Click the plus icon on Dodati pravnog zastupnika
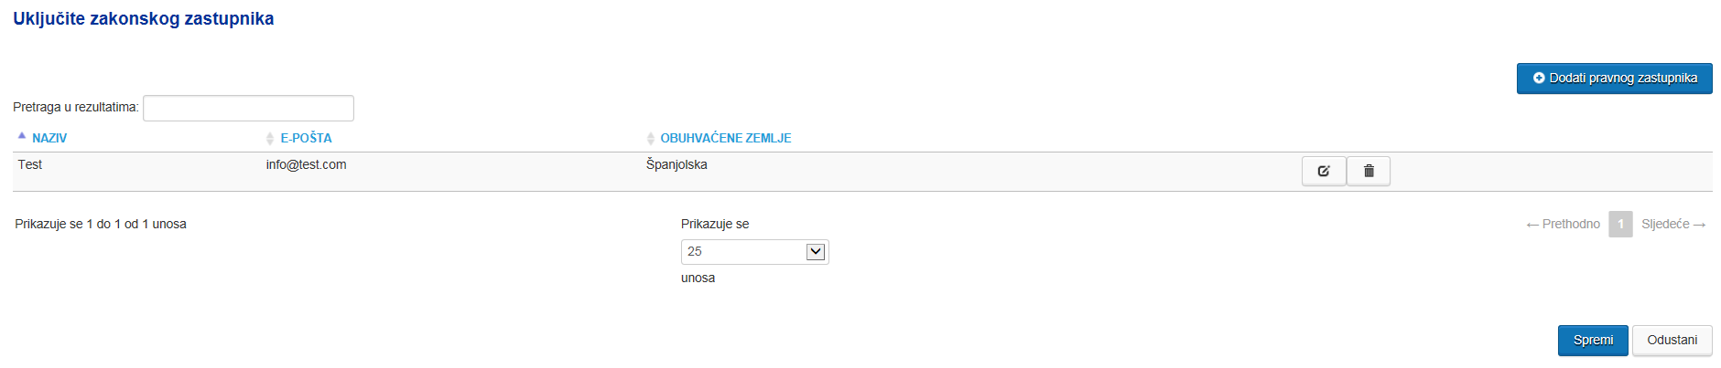The height and width of the screenshot is (368, 1721). [x=1539, y=79]
